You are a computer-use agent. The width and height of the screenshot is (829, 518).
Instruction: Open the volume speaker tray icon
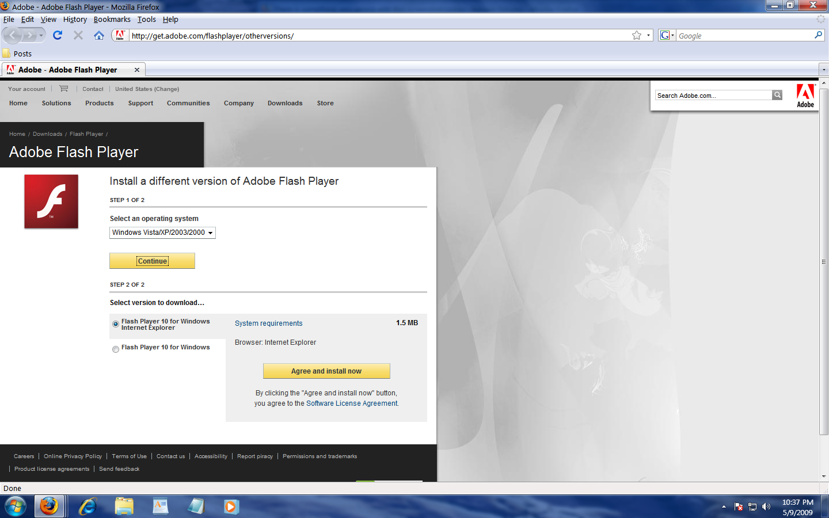[x=766, y=507]
